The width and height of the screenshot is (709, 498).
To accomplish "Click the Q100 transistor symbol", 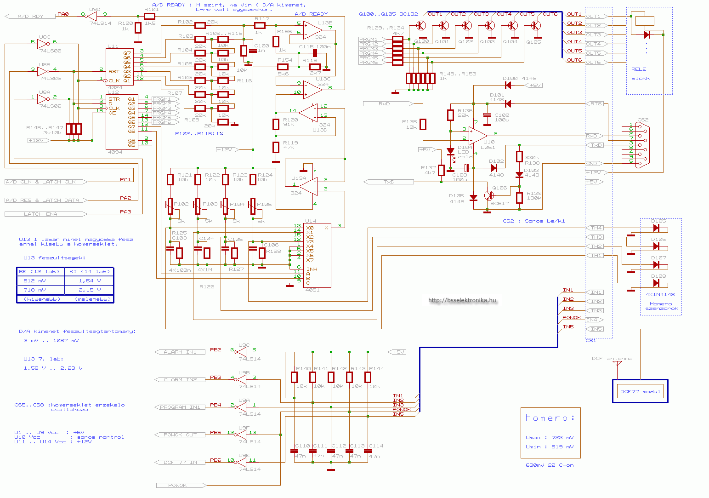I will tap(421, 26).
